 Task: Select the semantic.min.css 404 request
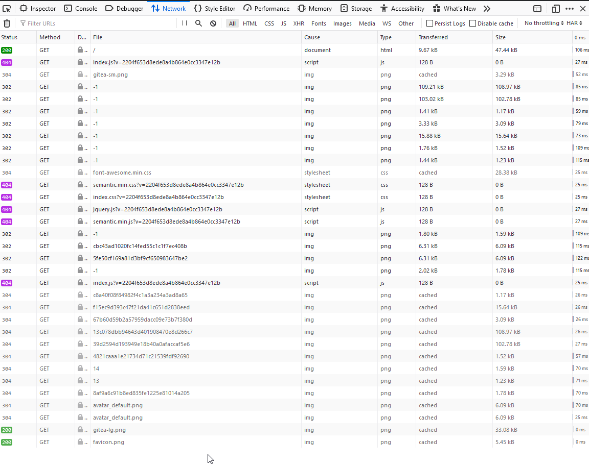pyautogui.click(x=294, y=184)
